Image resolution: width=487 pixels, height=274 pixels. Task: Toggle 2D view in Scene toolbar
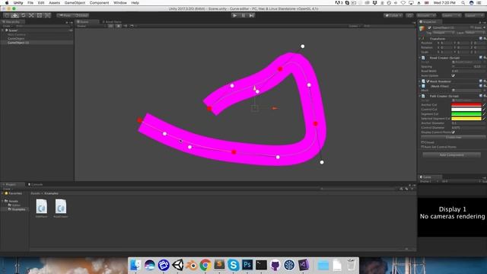(110, 26)
